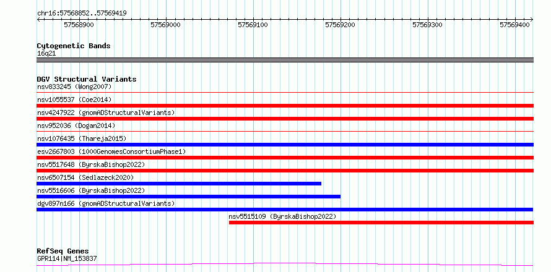Image resolution: width=551 pixels, height=272 pixels.
Task: Select the red nsv5515109 variant bar
Action: pyautogui.click(x=381, y=223)
